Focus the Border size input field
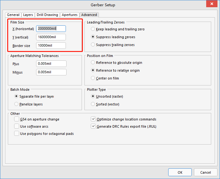 point(51,46)
